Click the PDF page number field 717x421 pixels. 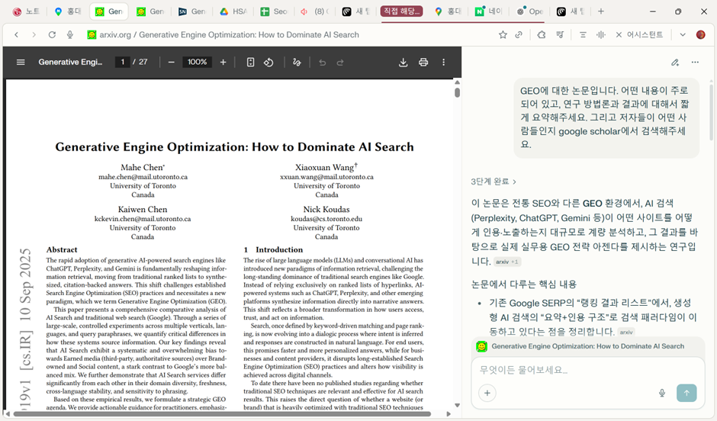click(123, 63)
